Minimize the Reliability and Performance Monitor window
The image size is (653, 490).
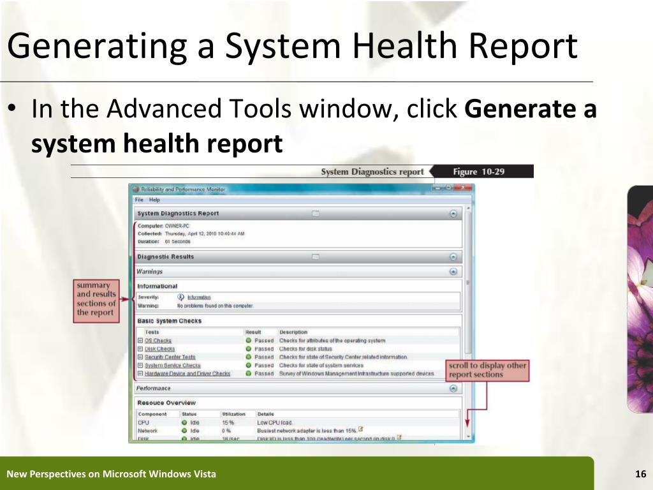click(x=437, y=188)
